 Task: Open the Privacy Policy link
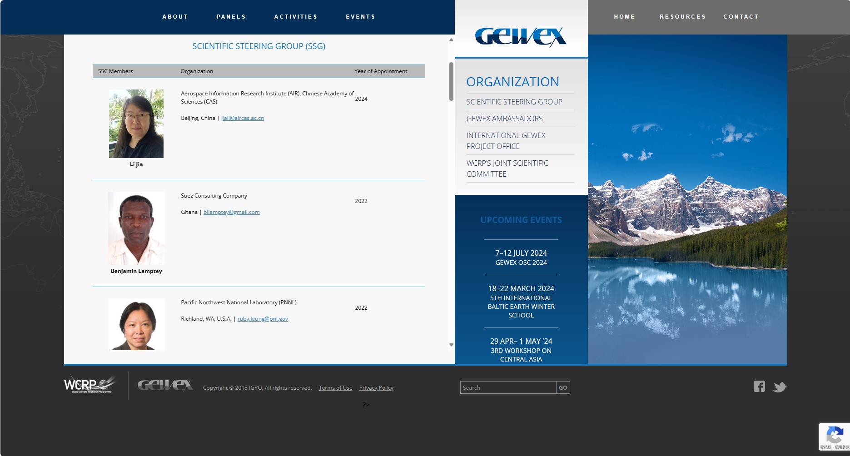(376, 388)
